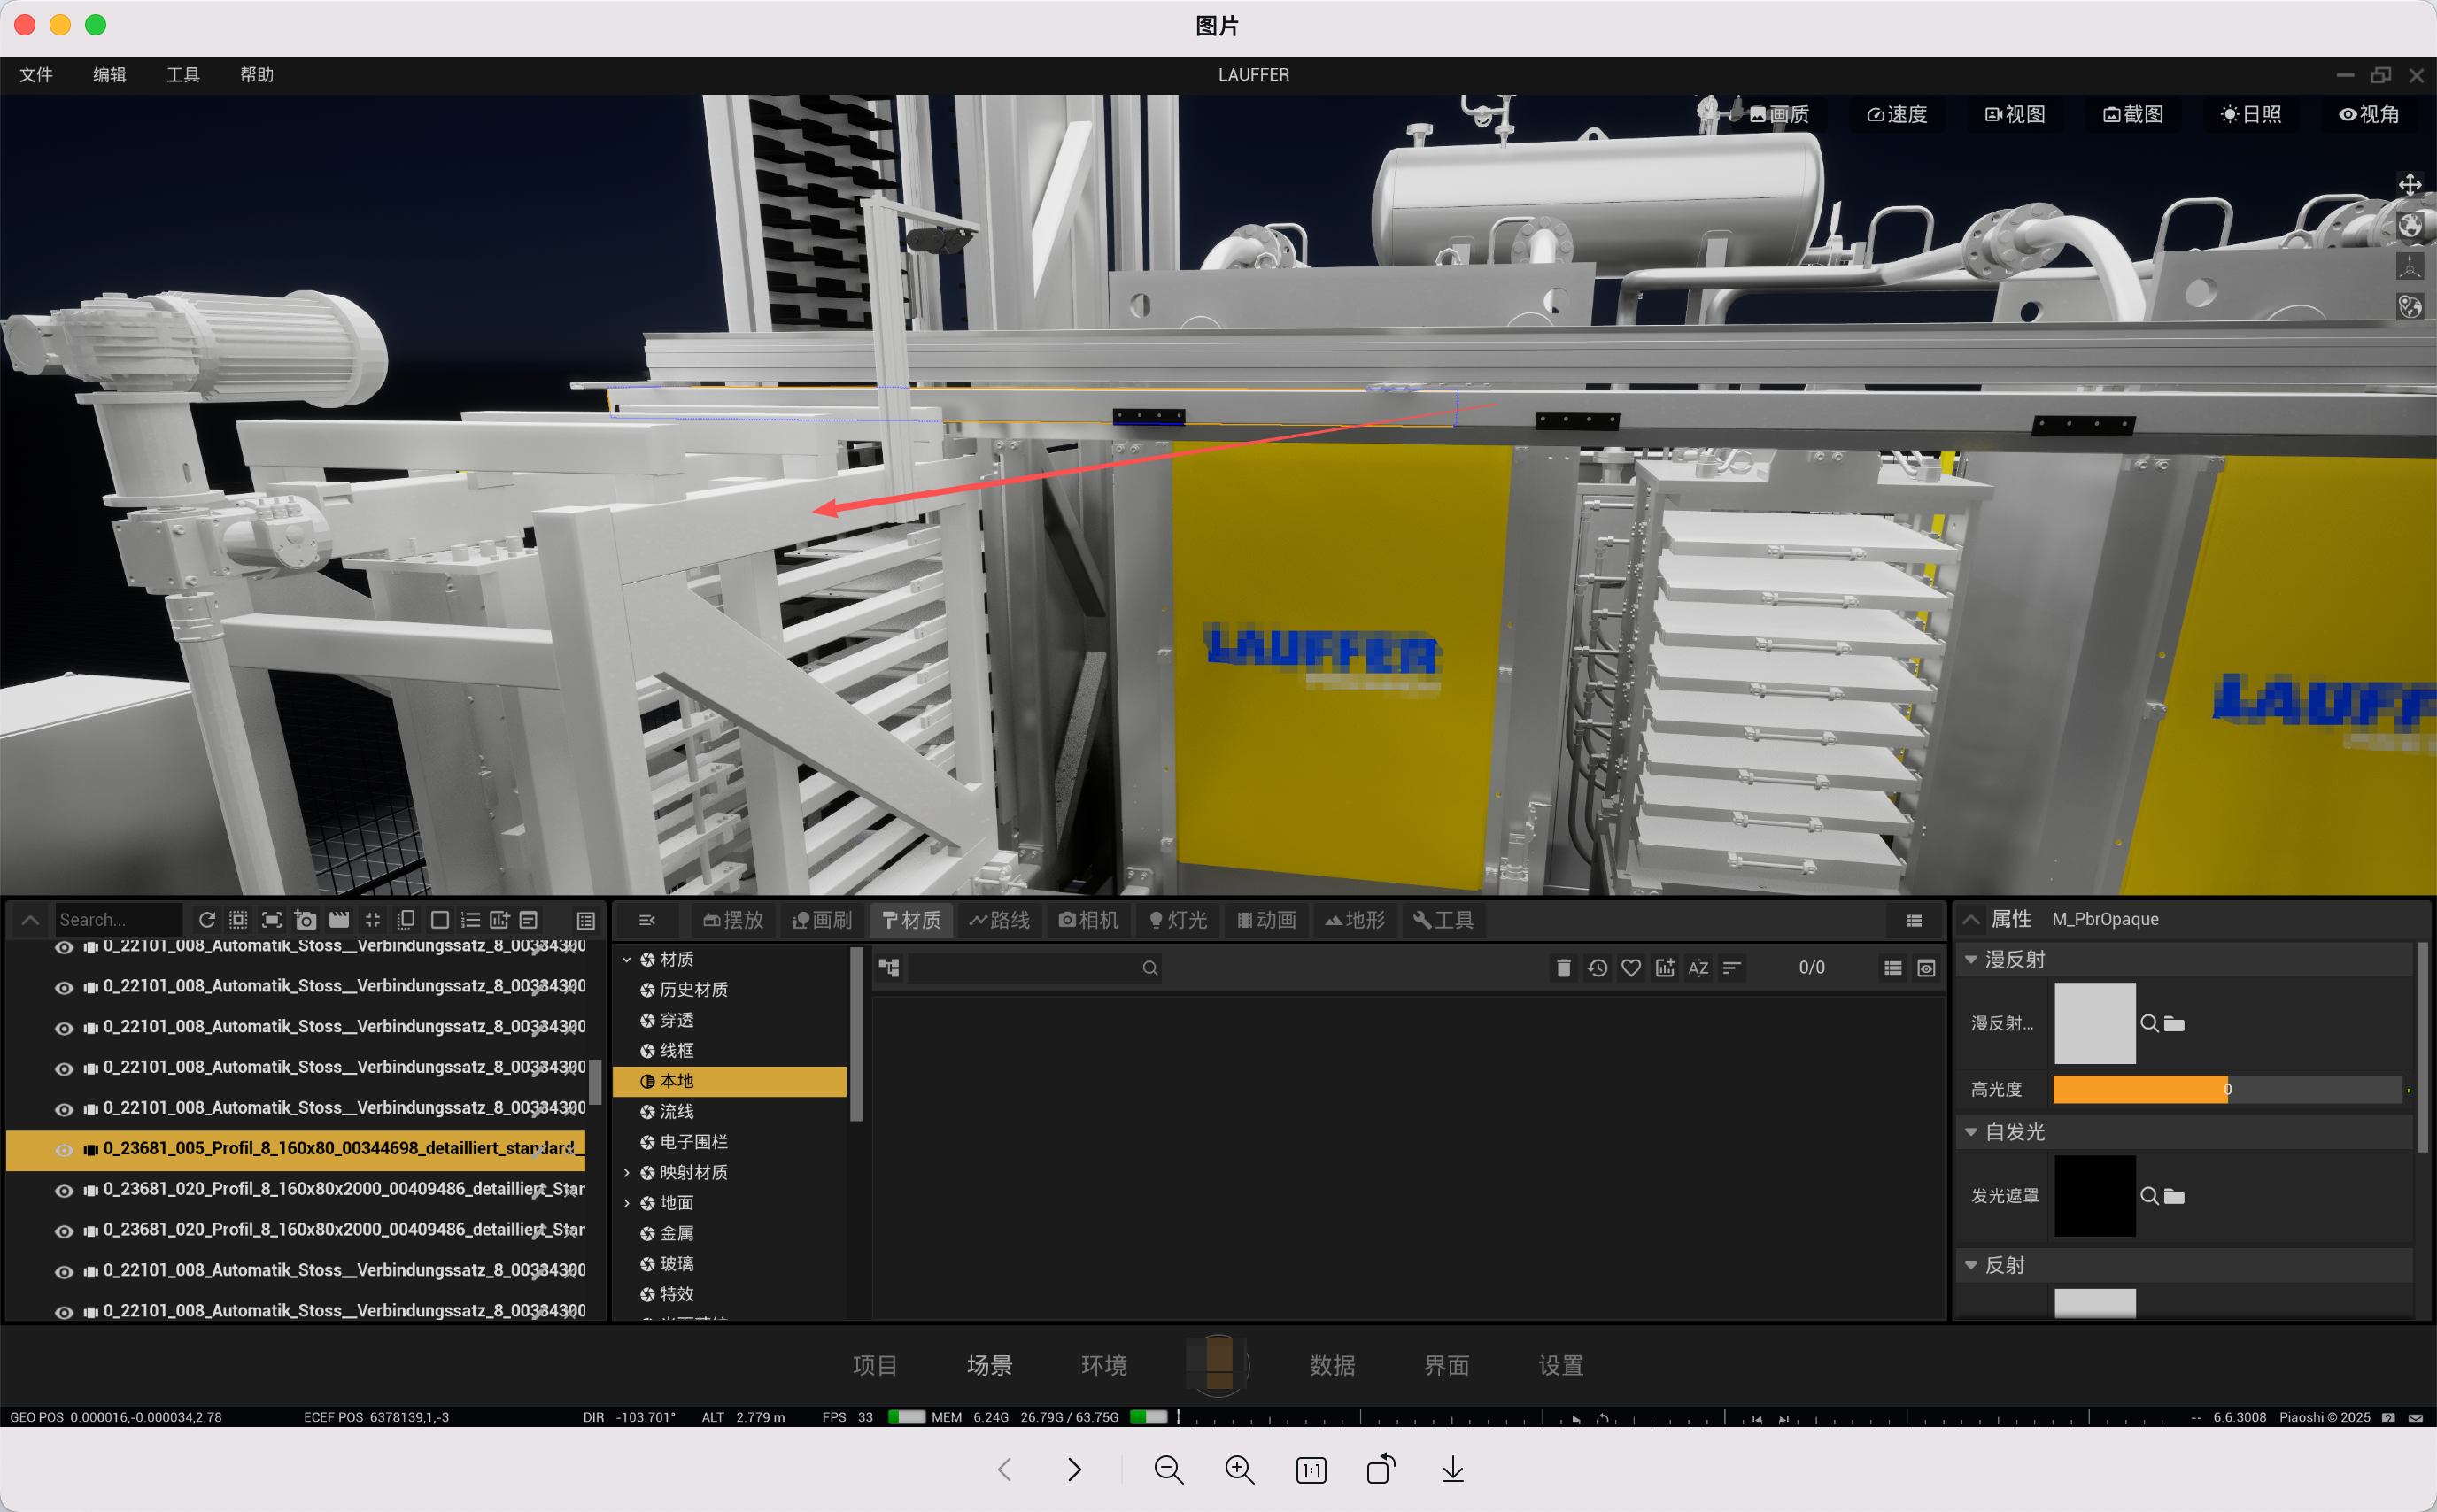This screenshot has width=2437, height=1512.
Task: Sort materials with the AZ icon
Action: [1698, 968]
